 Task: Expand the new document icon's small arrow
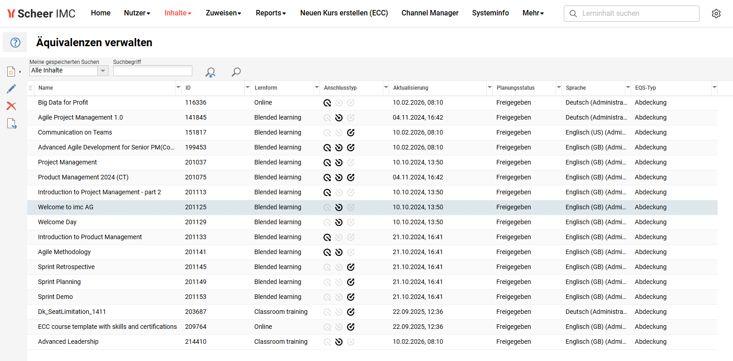[x=20, y=72]
